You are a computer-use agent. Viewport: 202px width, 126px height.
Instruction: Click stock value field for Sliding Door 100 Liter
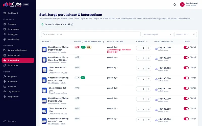coord(143,48)
